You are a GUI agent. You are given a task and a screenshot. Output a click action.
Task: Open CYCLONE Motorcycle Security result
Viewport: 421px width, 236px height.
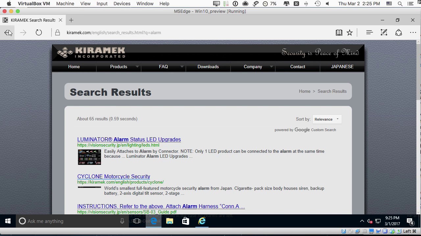coord(113,176)
